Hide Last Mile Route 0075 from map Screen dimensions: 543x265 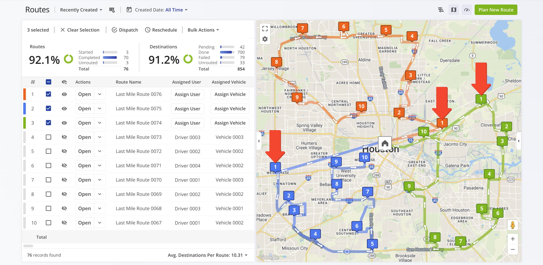[64, 109]
